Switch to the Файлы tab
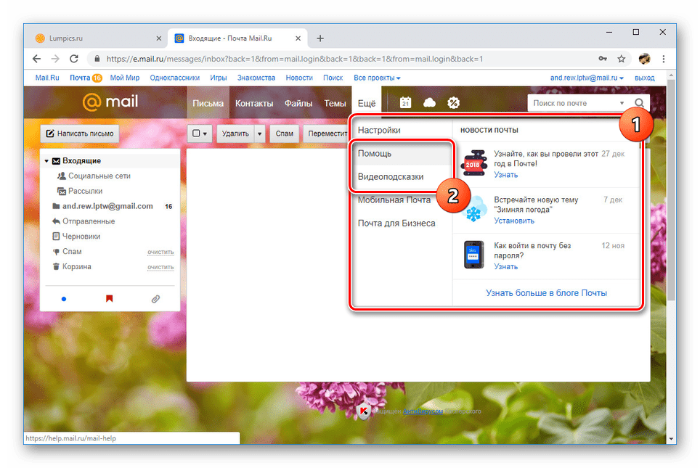Image resolution: width=700 pixels, height=468 pixels. [298, 103]
